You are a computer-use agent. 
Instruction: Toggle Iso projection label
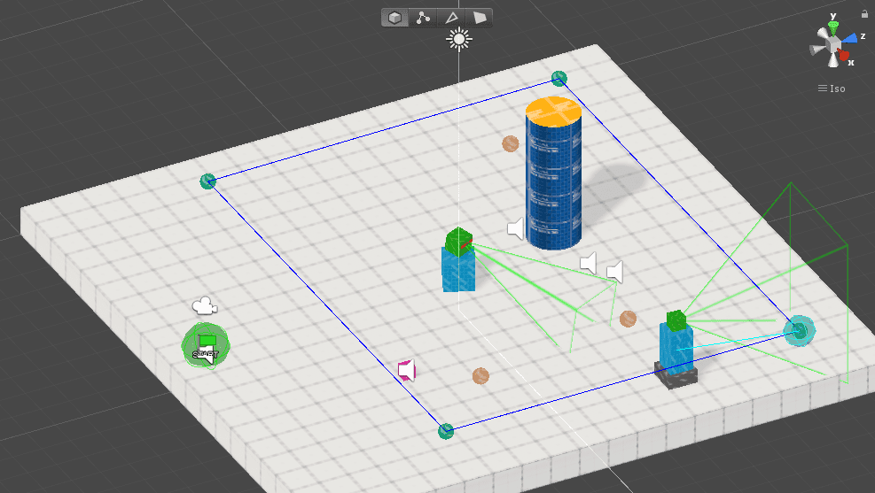(832, 89)
